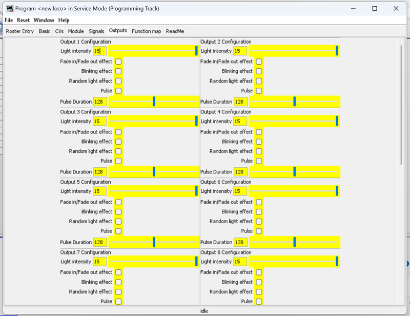410x316 pixels.
Task: Click Output 4 Pulse Duration slider handle
Action: [295, 172]
